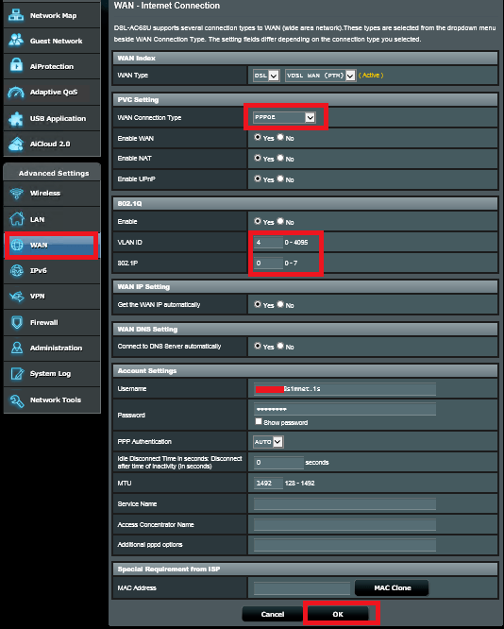Click the Firewall shield icon
Screen dimensions: 504x629
click(17, 322)
